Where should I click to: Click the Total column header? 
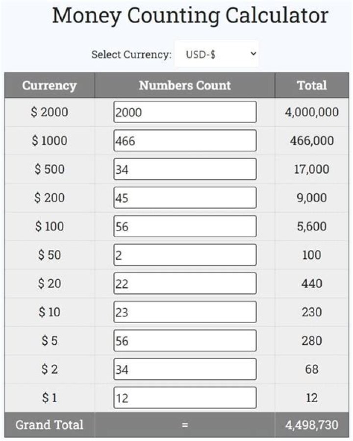(x=312, y=85)
